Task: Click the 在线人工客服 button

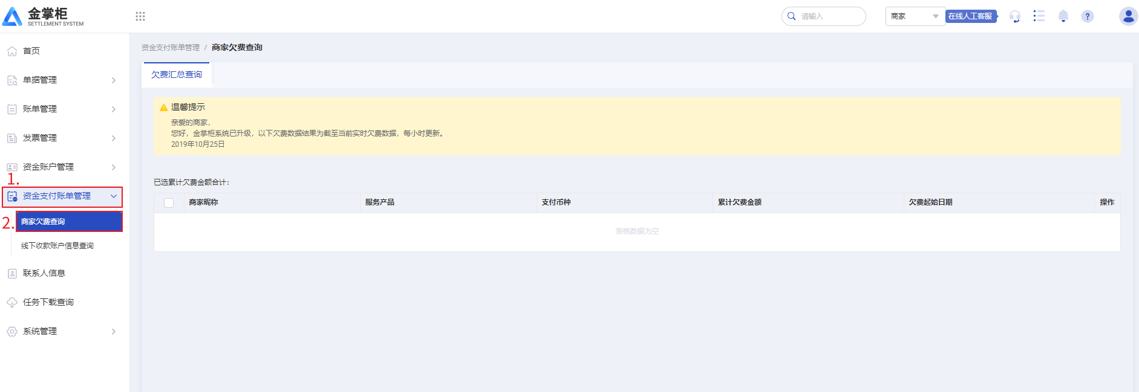Action: [970, 16]
